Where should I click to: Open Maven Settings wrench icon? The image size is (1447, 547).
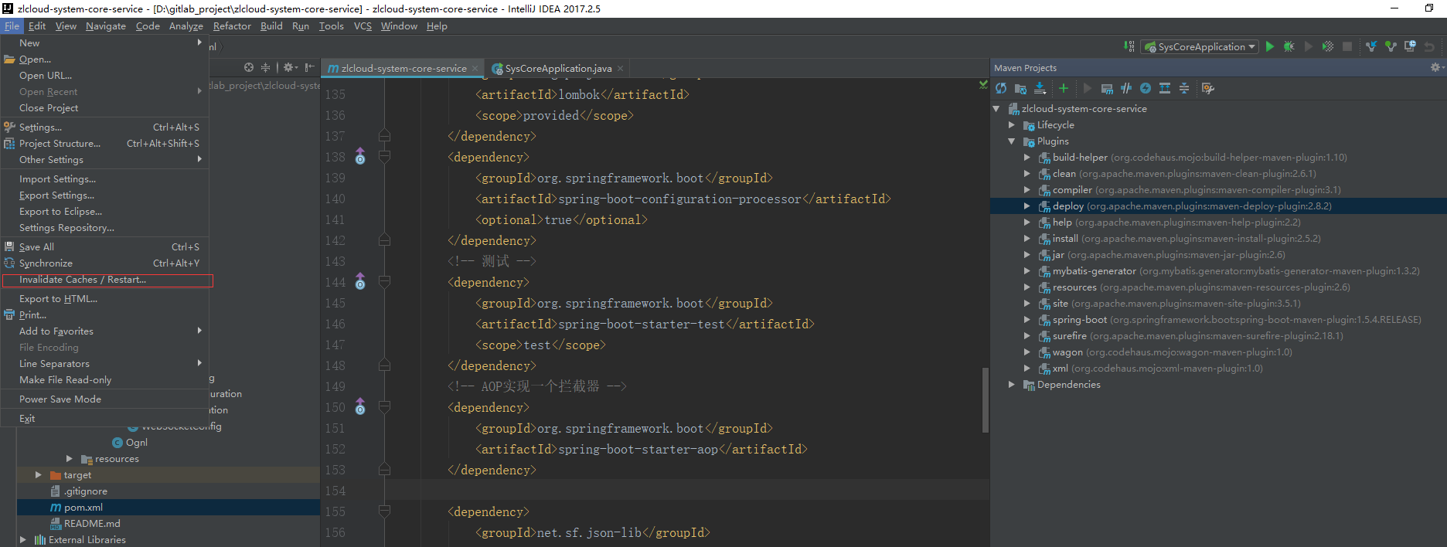tap(1208, 88)
